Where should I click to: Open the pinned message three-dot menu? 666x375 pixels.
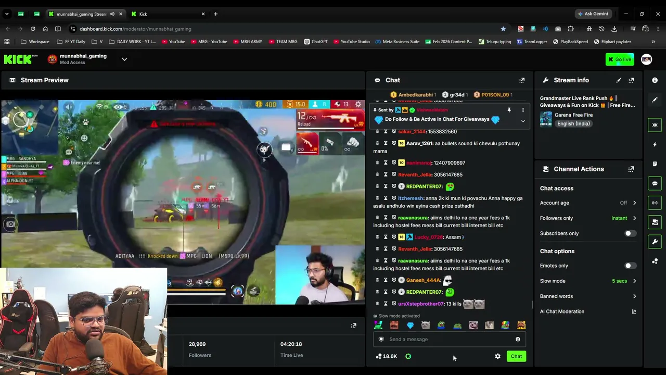coord(523,110)
